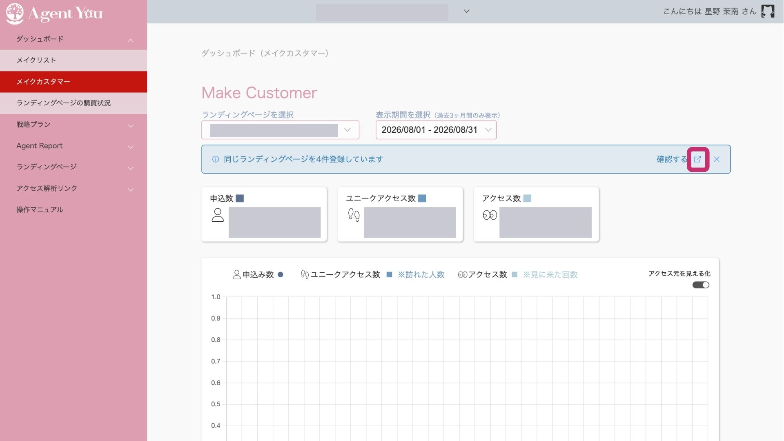This screenshot has height=441, width=784.
Task: Click the ※訪れた人数 legend note
Action: click(421, 275)
